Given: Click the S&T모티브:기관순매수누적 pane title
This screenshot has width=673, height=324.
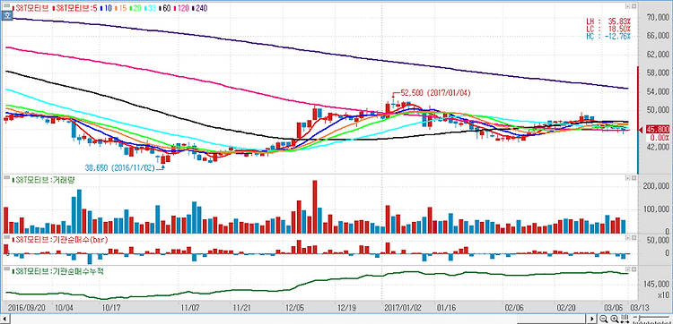Looking at the screenshot, I should 58,271.
